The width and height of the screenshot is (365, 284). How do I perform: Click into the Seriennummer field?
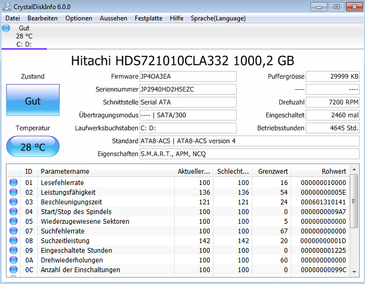tap(188, 89)
